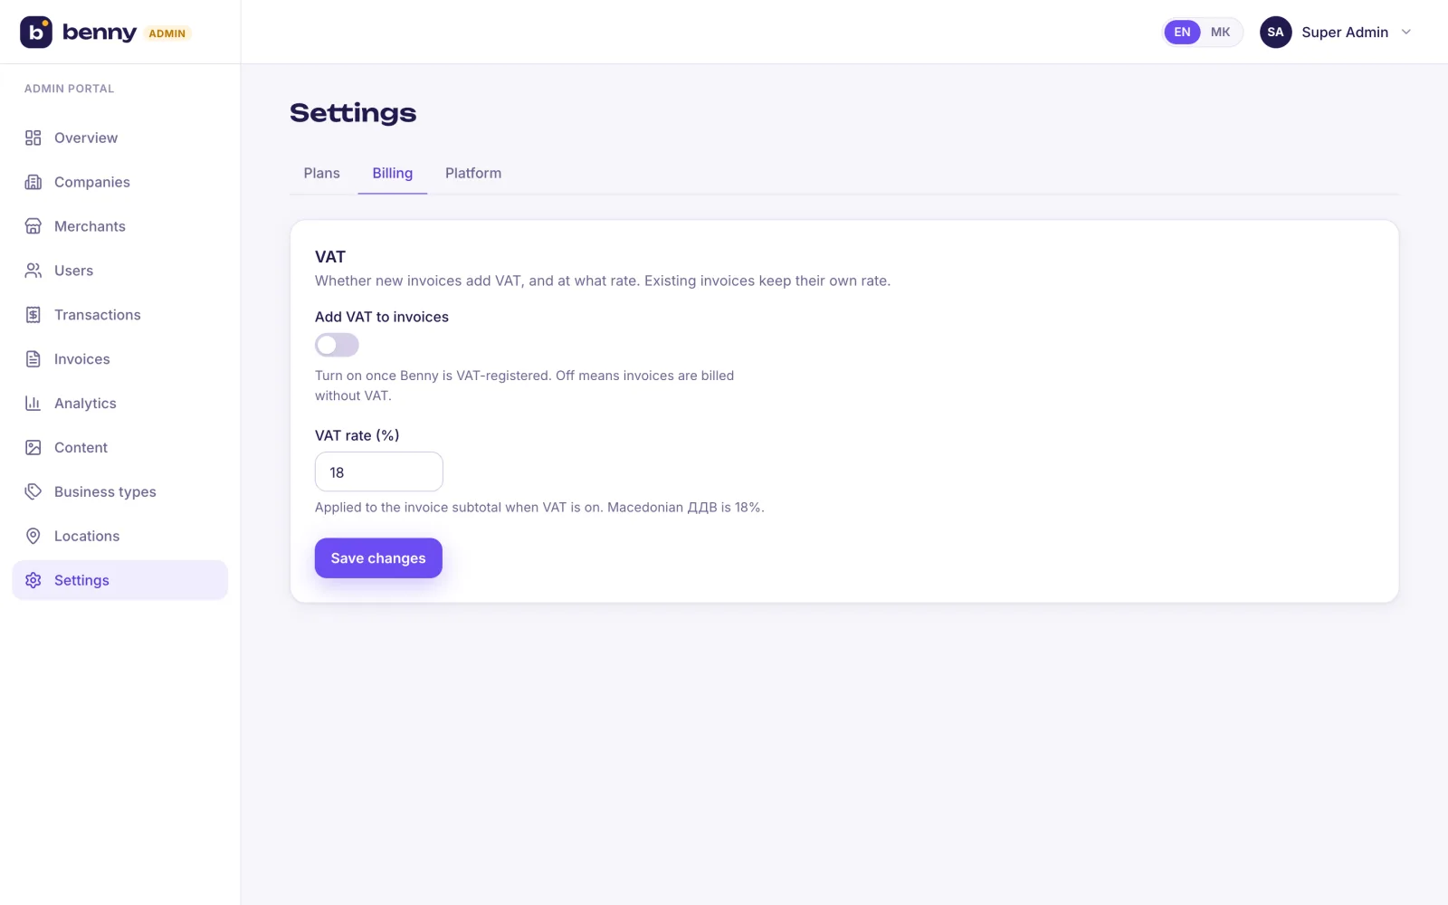Open the Overview dashboard icon
The image size is (1448, 905).
click(x=33, y=138)
